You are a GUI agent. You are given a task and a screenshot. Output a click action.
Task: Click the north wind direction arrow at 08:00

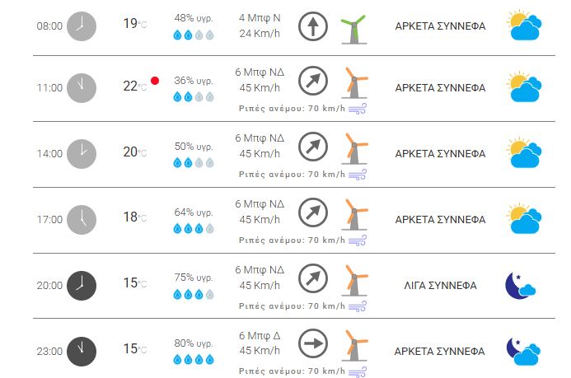point(312,26)
